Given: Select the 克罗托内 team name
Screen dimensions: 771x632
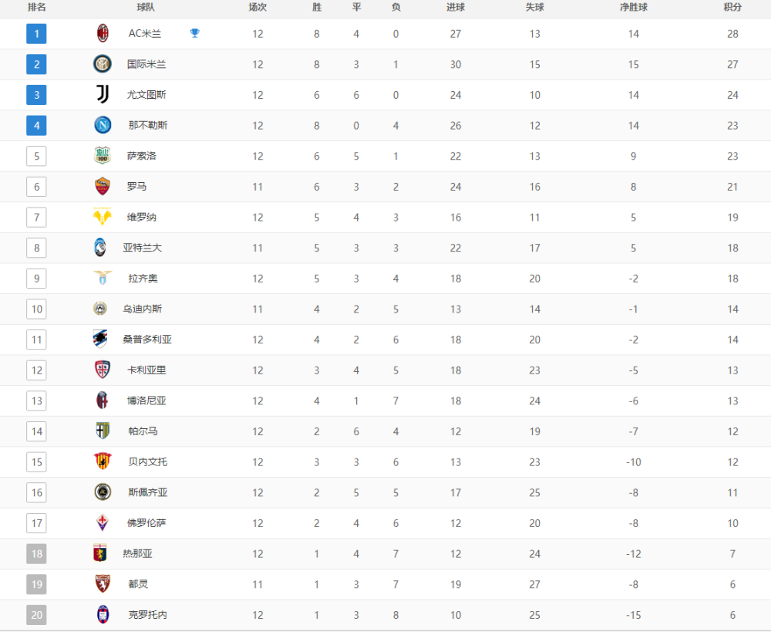Looking at the screenshot, I should (x=147, y=615).
